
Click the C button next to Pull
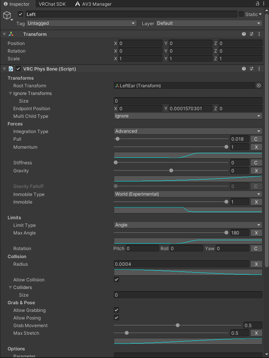coord(256,139)
